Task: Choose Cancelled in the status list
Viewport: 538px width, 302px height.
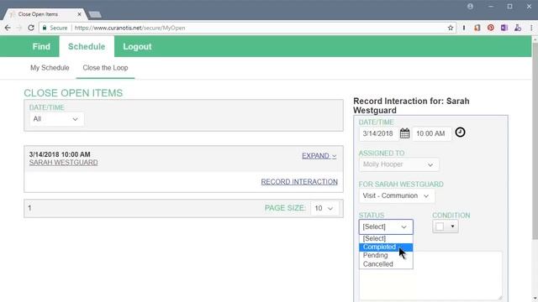Action: point(386,264)
